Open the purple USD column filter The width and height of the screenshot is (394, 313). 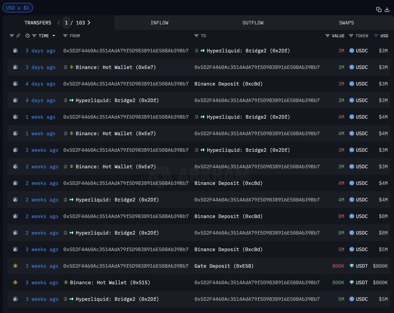376,36
